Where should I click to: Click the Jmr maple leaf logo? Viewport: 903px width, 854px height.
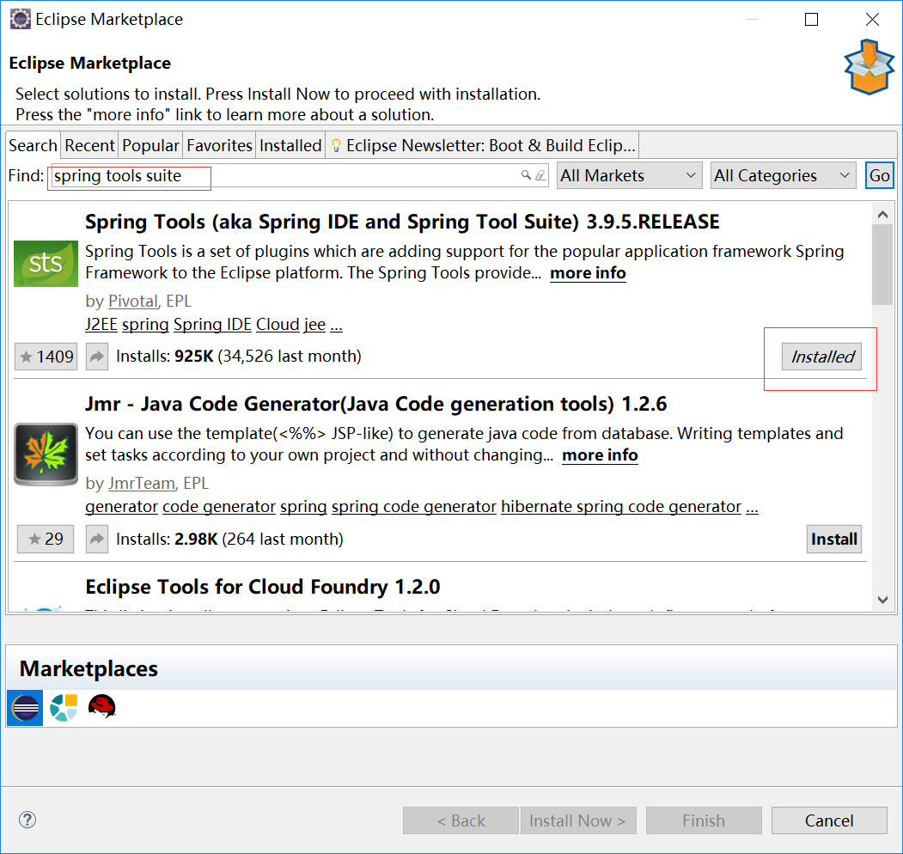click(46, 454)
